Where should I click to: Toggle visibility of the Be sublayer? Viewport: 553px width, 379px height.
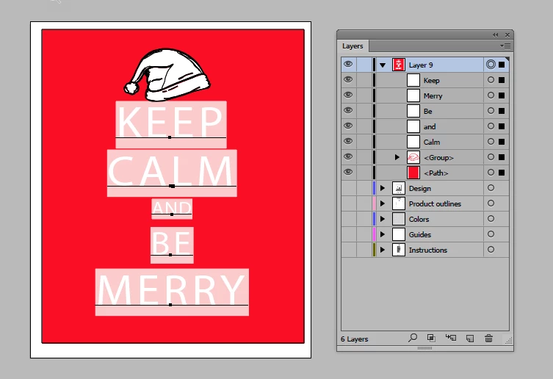[348, 110]
